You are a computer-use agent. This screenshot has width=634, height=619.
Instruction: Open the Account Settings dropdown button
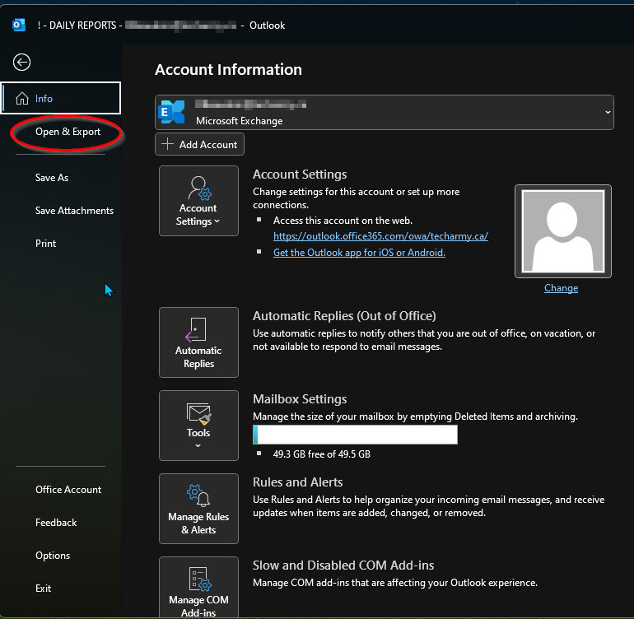pyautogui.click(x=198, y=201)
